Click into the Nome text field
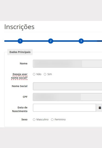This screenshot has width=102, height=148. [67, 64]
